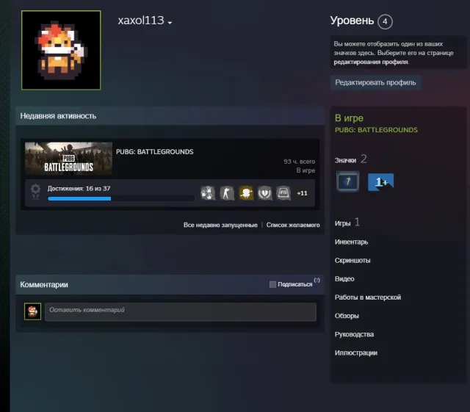The image size is (470, 412).
Task: Open the 'Значки' badges link
Action: pos(345,160)
